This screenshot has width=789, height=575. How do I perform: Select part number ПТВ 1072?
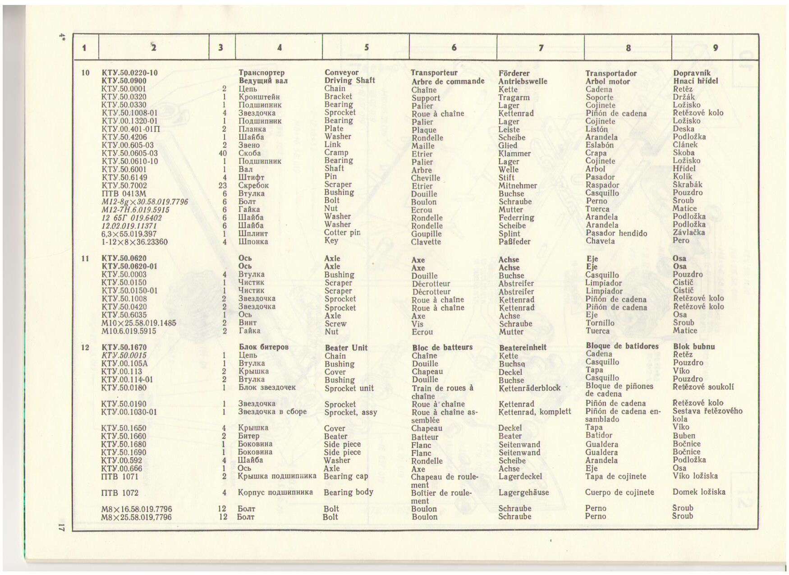(119, 493)
